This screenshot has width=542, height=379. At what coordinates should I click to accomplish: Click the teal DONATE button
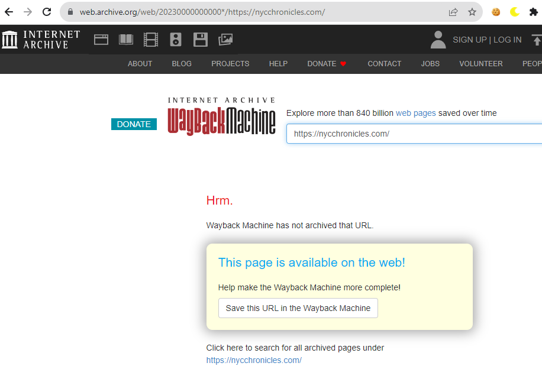(x=134, y=124)
